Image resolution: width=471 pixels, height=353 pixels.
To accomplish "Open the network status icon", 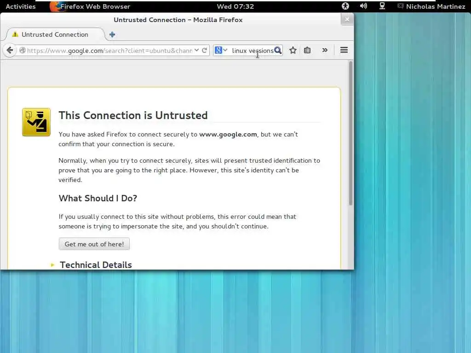I will click(382, 6).
